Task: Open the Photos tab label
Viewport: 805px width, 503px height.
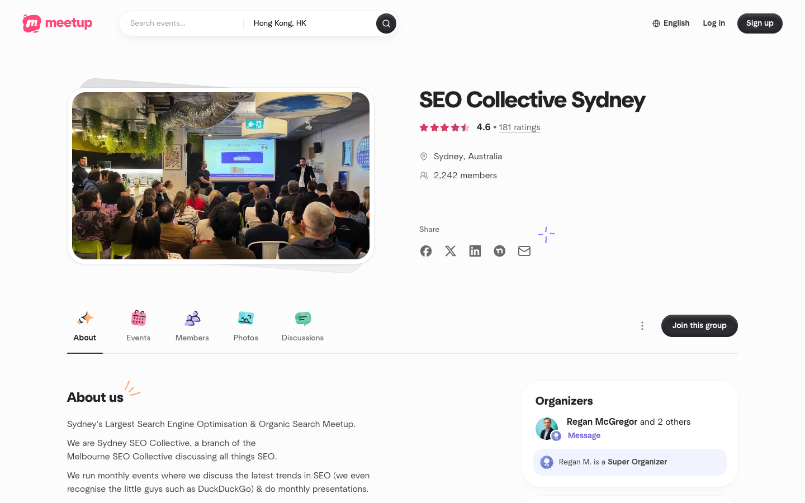Action: 246,338
